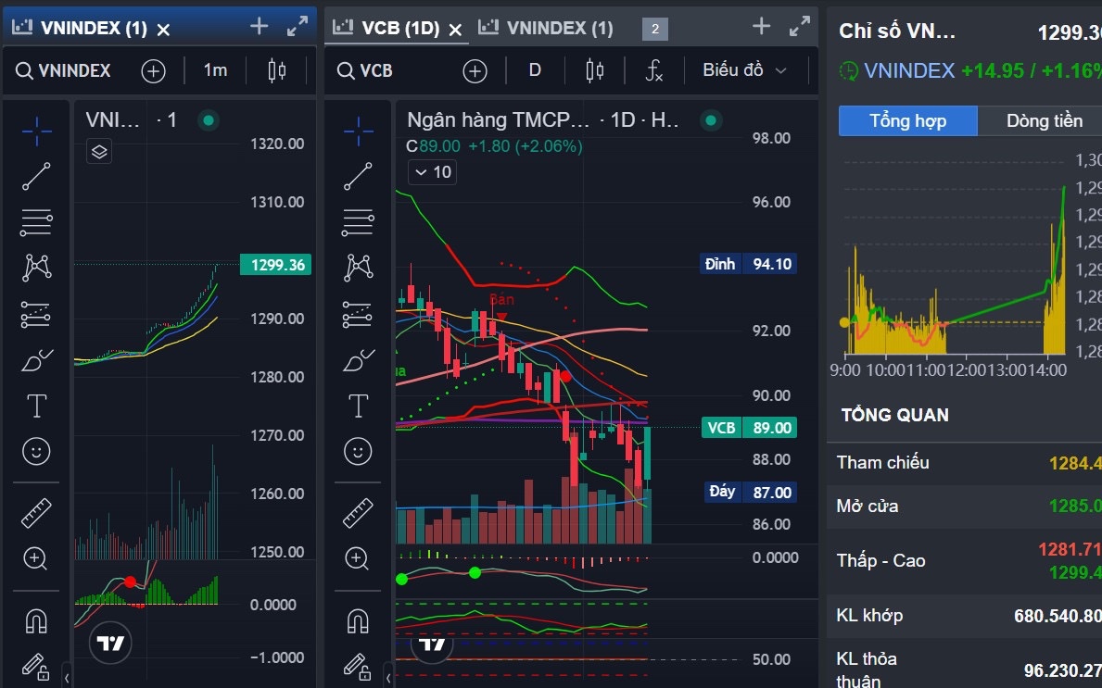
Task: Change VNINDEX 1m time interval
Action: 215,70
